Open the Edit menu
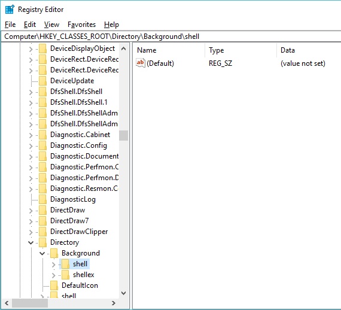 pos(30,25)
